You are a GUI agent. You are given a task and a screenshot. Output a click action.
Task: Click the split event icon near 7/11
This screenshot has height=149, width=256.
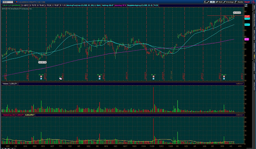[x=60, y=78]
